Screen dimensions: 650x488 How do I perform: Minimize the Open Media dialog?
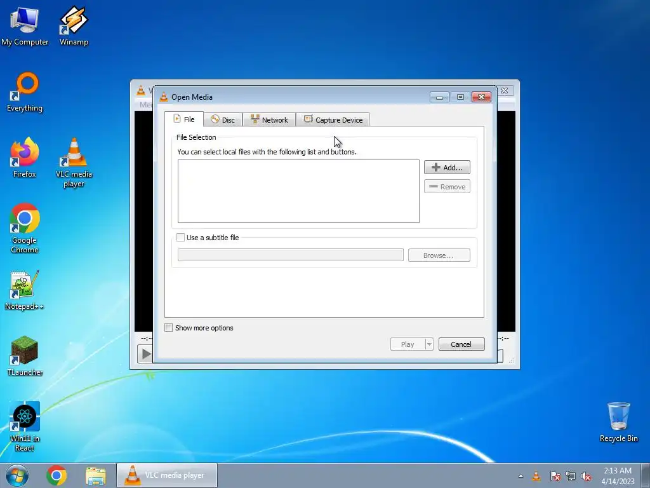(439, 97)
